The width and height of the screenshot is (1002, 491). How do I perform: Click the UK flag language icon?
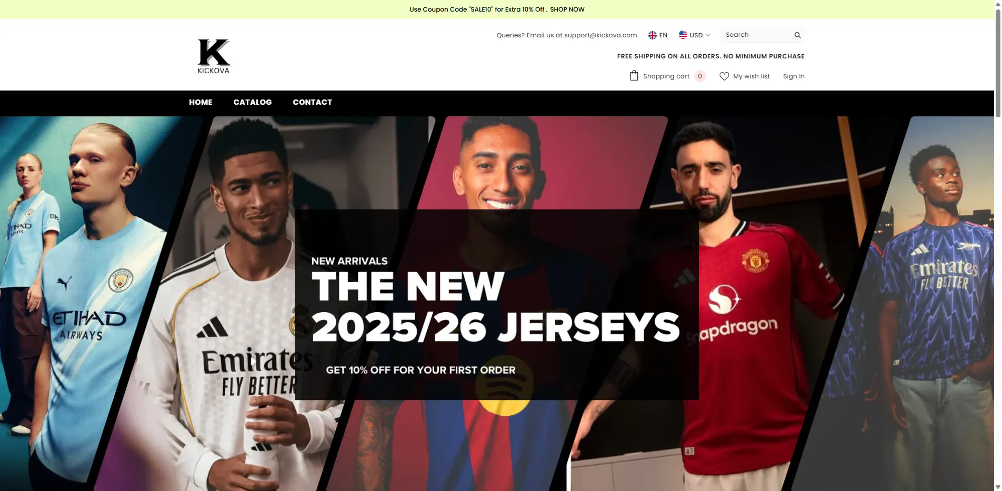point(653,35)
